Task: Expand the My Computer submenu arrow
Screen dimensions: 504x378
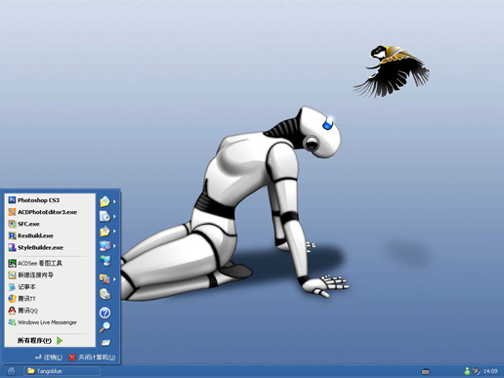Action: [114, 246]
